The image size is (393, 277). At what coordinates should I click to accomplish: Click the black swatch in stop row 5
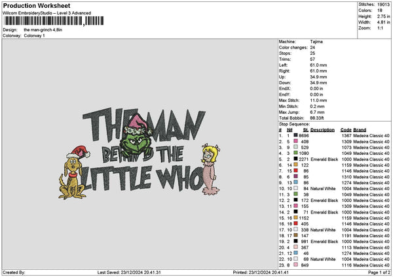point(296,159)
